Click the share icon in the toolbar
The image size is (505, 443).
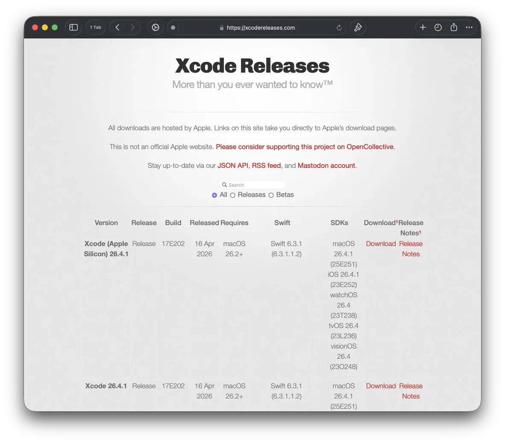[454, 27]
